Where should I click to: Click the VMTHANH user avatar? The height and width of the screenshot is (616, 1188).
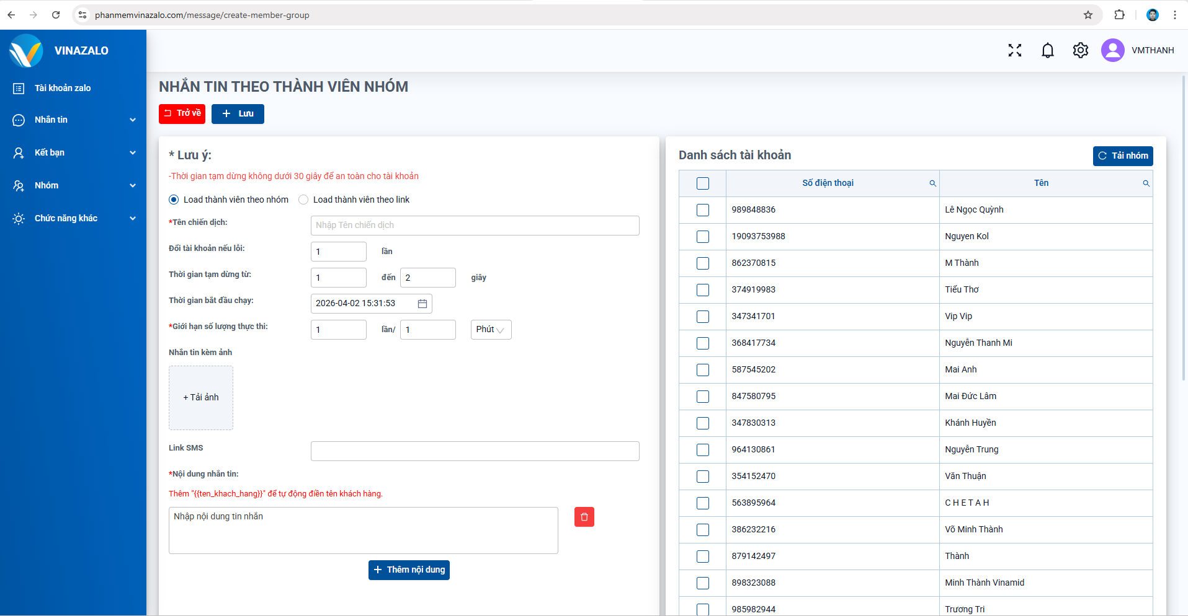pos(1112,50)
